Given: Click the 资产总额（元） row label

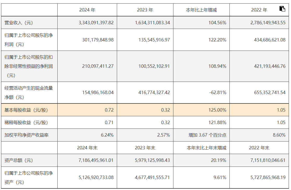Looking at the screenshot, I should click(x=19, y=160).
